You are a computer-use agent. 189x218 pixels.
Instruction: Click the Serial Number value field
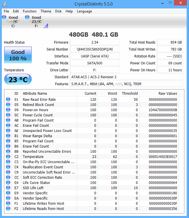[x=94, y=49]
